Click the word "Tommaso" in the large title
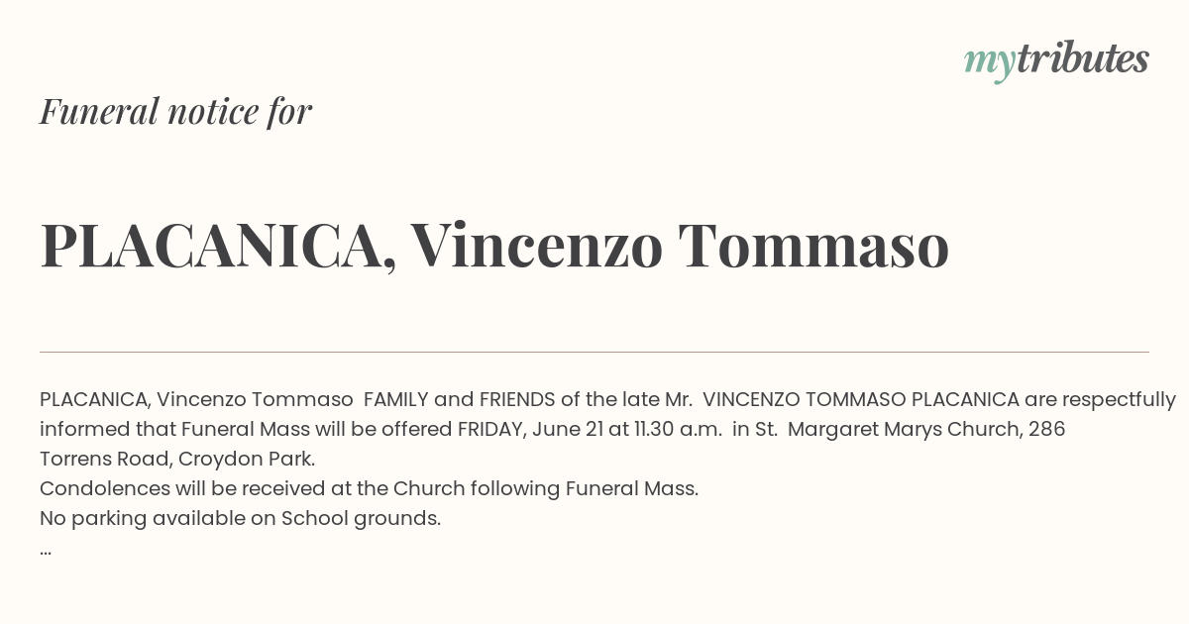 (813, 246)
